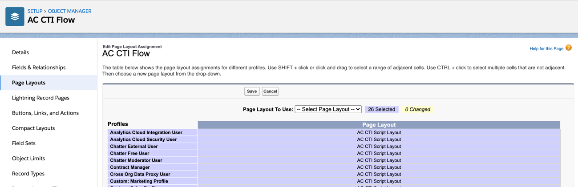
Task: Select the Custom: Marketing Profile row
Action: tap(153, 181)
